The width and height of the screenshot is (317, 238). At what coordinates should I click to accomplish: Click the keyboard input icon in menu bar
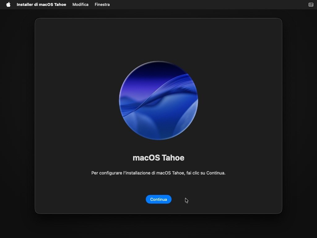pyautogui.click(x=311, y=5)
